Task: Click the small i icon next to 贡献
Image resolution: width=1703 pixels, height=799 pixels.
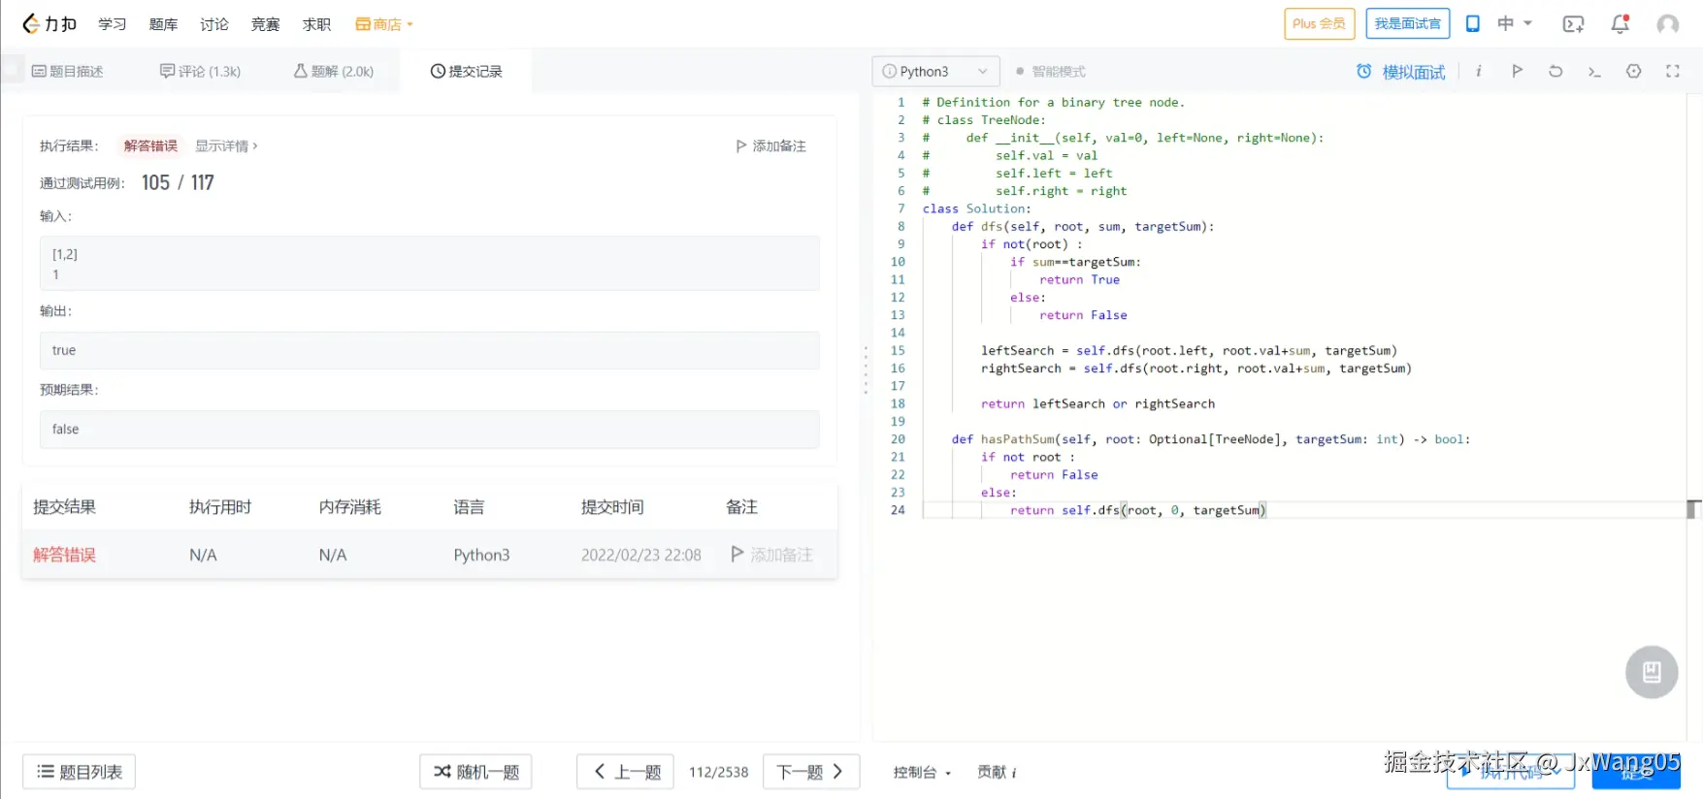Action: 1014,773
